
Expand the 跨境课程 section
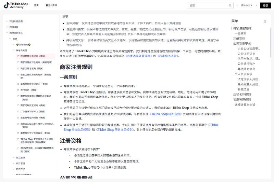[x=7, y=27]
